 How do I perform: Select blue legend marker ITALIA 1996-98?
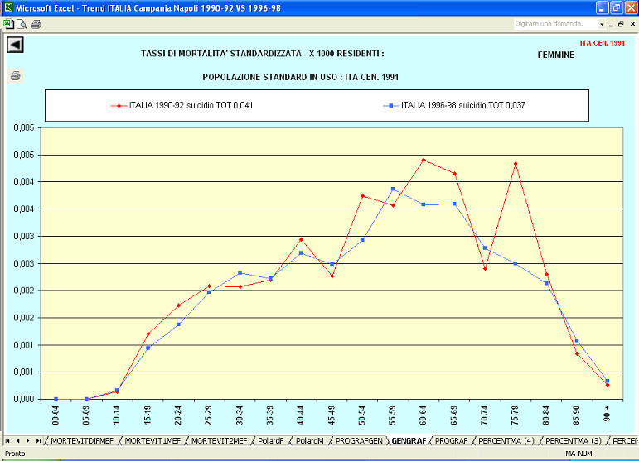coord(391,106)
